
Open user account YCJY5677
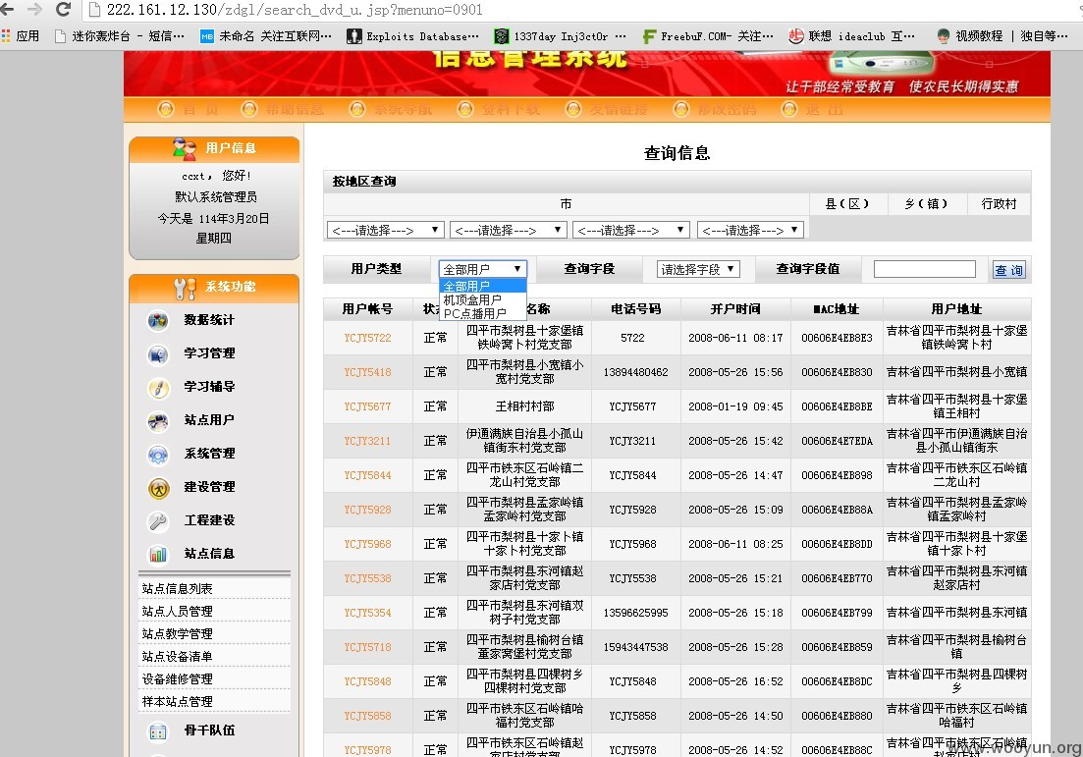(367, 406)
